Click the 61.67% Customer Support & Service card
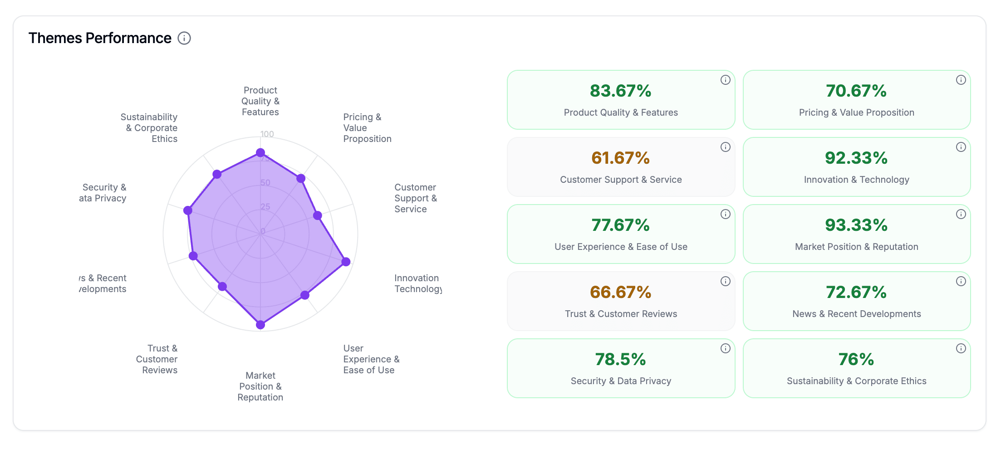Viewport: 1001px width, 449px height. coord(620,167)
